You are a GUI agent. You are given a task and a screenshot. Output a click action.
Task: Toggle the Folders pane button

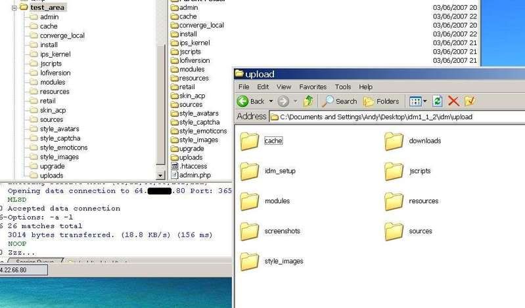click(381, 101)
